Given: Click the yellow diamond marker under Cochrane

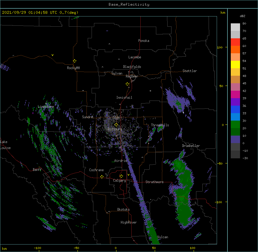Looking at the screenshot, I should (102, 177).
